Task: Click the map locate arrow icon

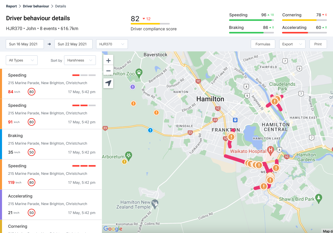Action: 108,83
